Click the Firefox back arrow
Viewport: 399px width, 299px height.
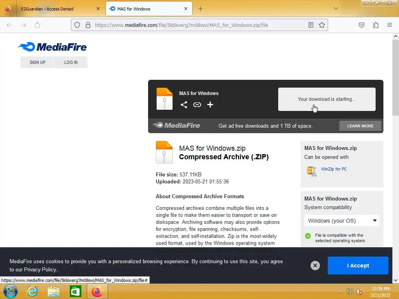point(9,25)
